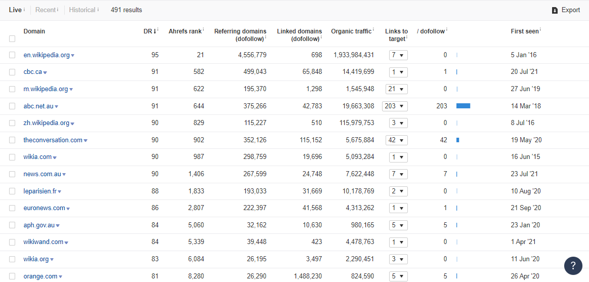
Task: Sort by Ahrefs rank column header
Action: click(x=185, y=31)
